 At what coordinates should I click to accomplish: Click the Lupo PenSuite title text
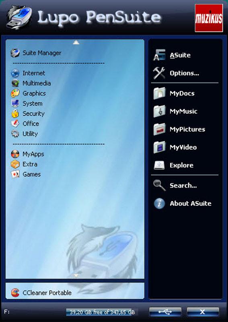click(x=99, y=18)
